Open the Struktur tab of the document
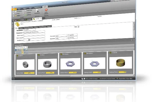Image resolution: width=154 pixels, height=102 pixels. (x=21, y=28)
